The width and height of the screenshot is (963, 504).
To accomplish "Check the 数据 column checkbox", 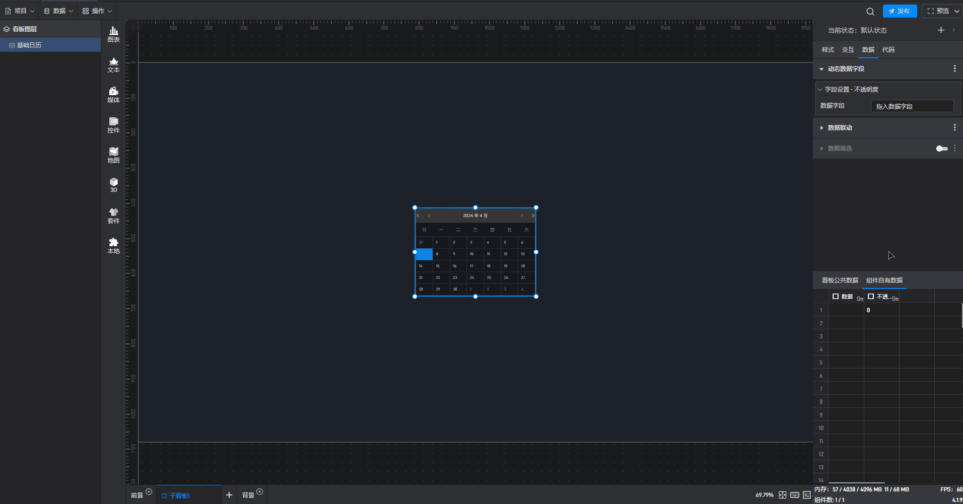I will pos(836,297).
